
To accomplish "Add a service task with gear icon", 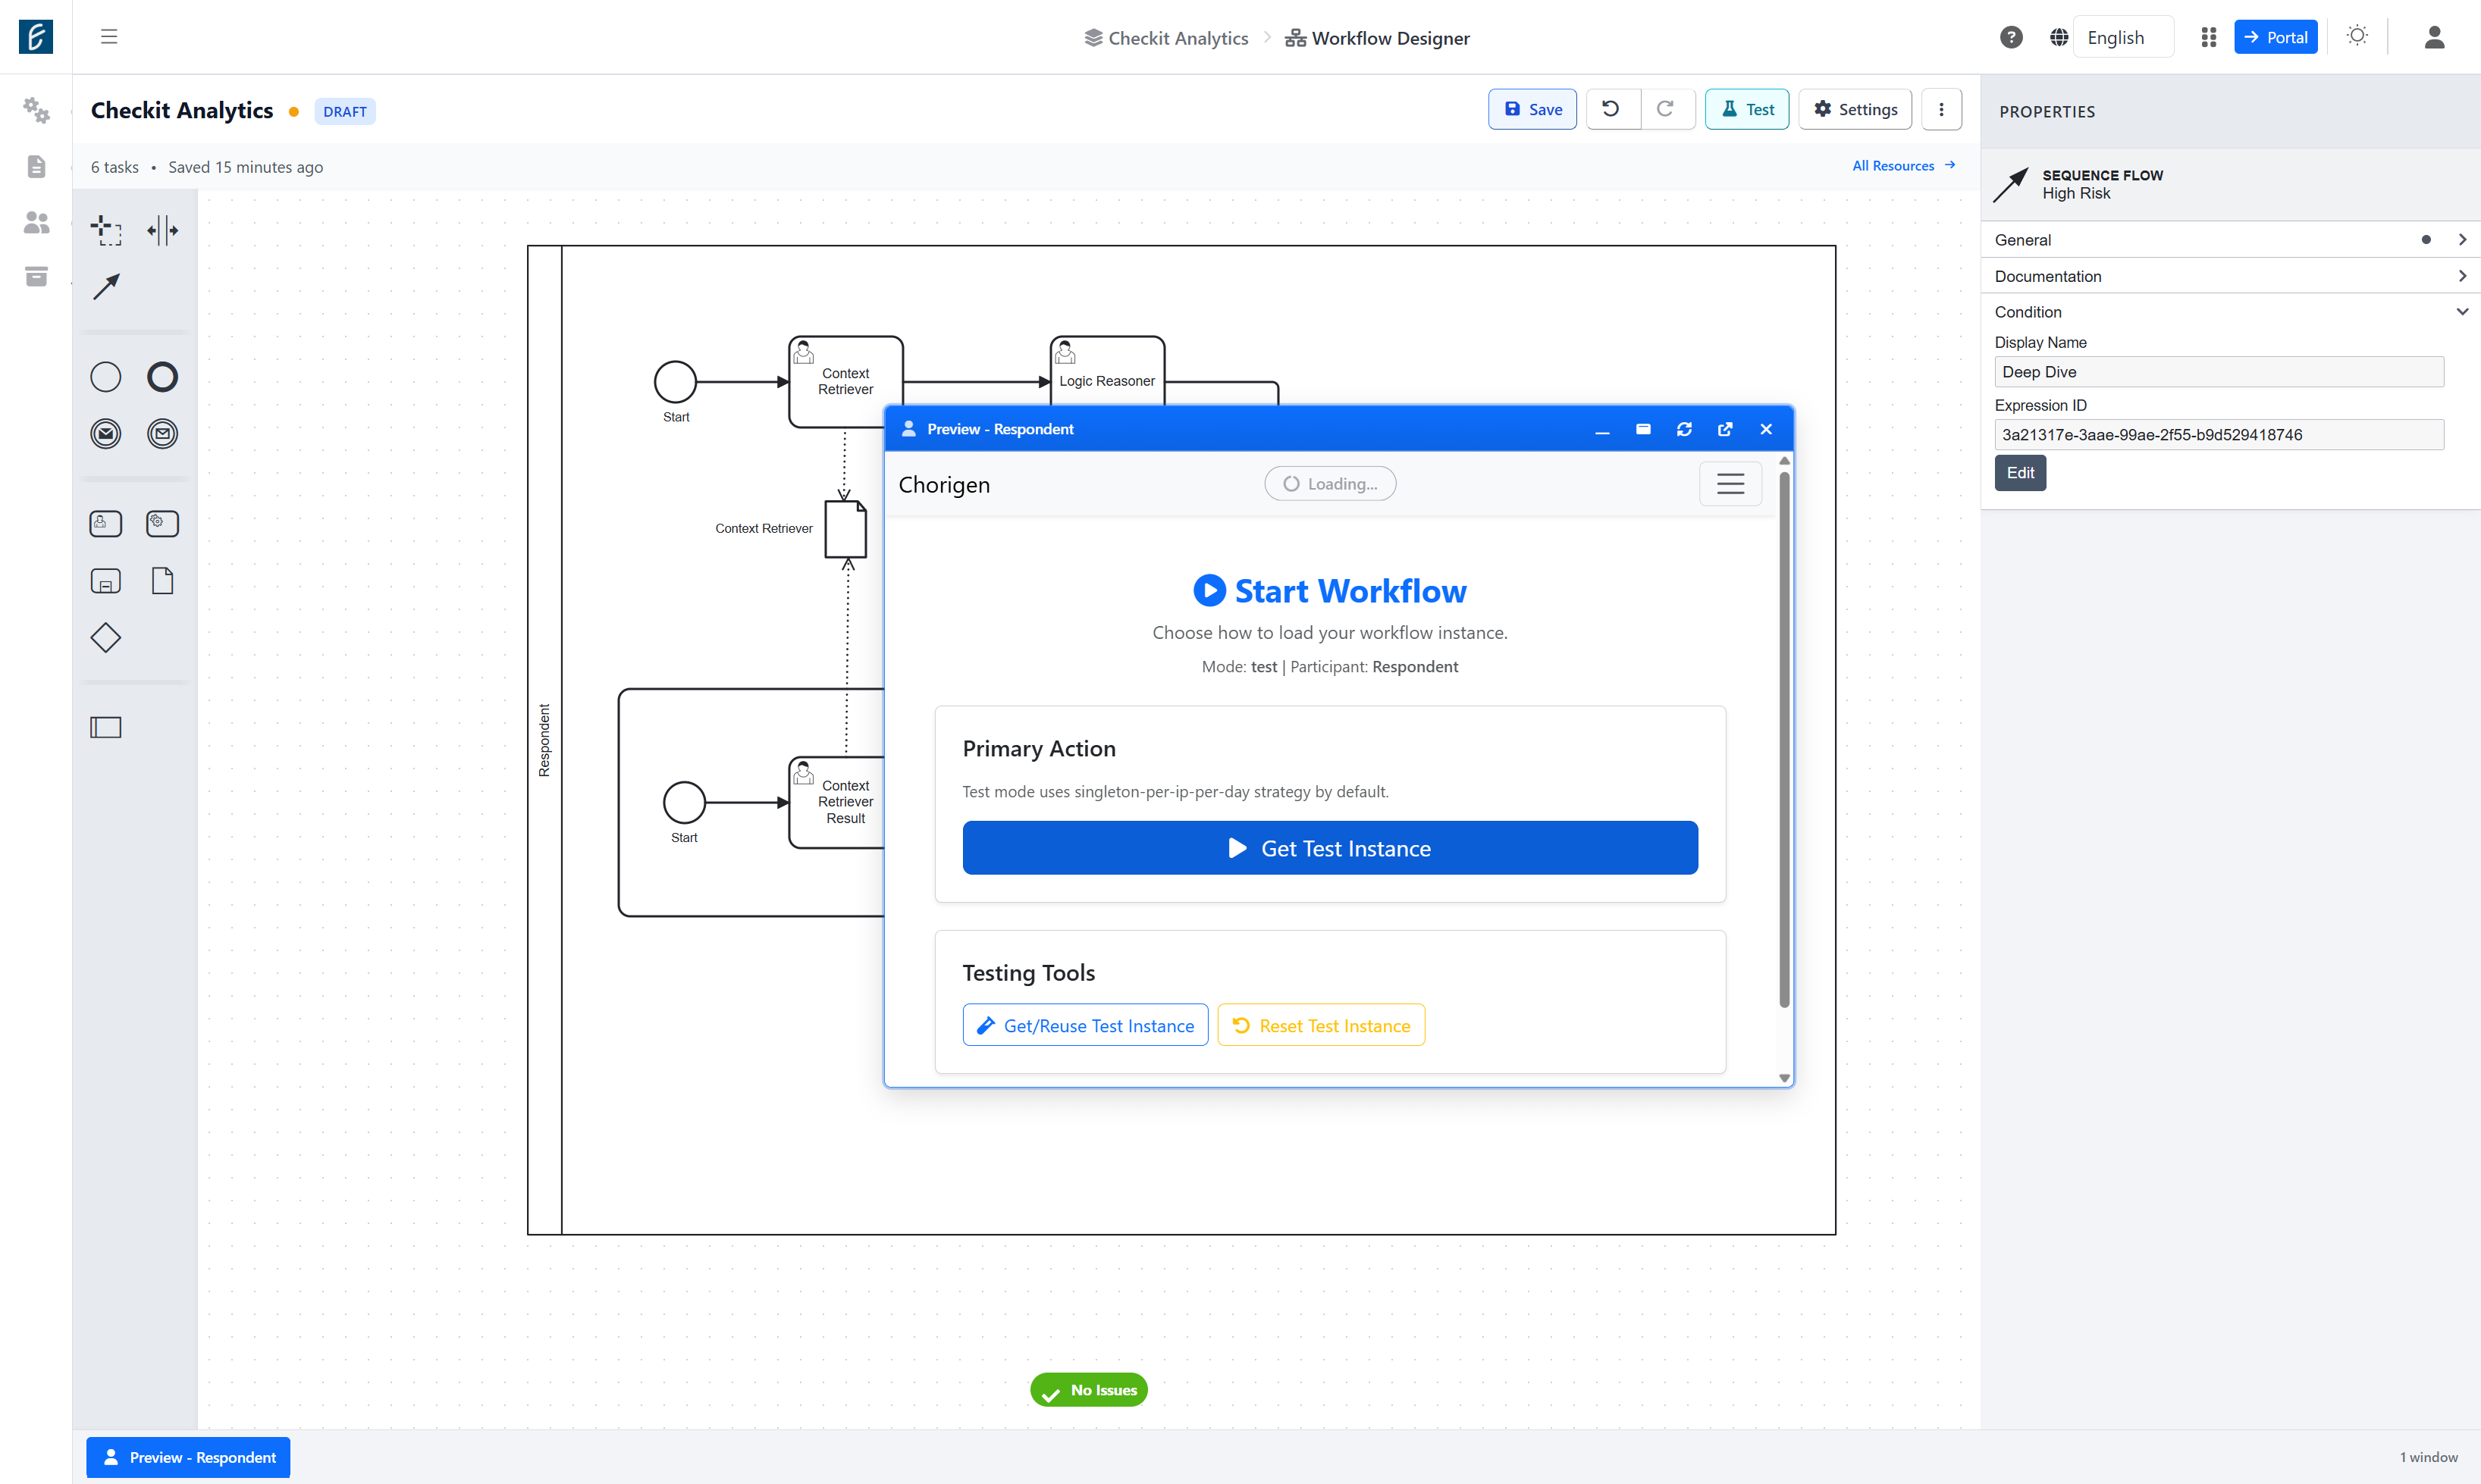I will (162, 524).
